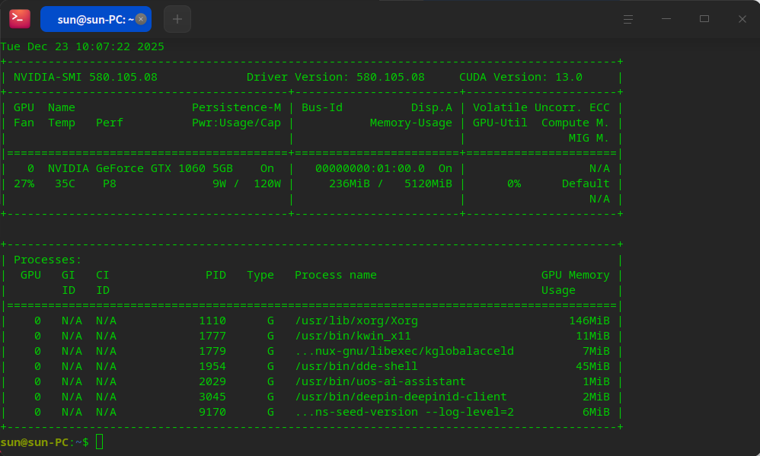The height and width of the screenshot is (456, 760).
Task: Open the terminal hamburger menu
Action: [x=628, y=19]
